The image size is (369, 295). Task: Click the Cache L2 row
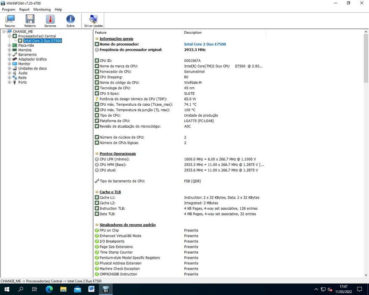tap(180, 203)
